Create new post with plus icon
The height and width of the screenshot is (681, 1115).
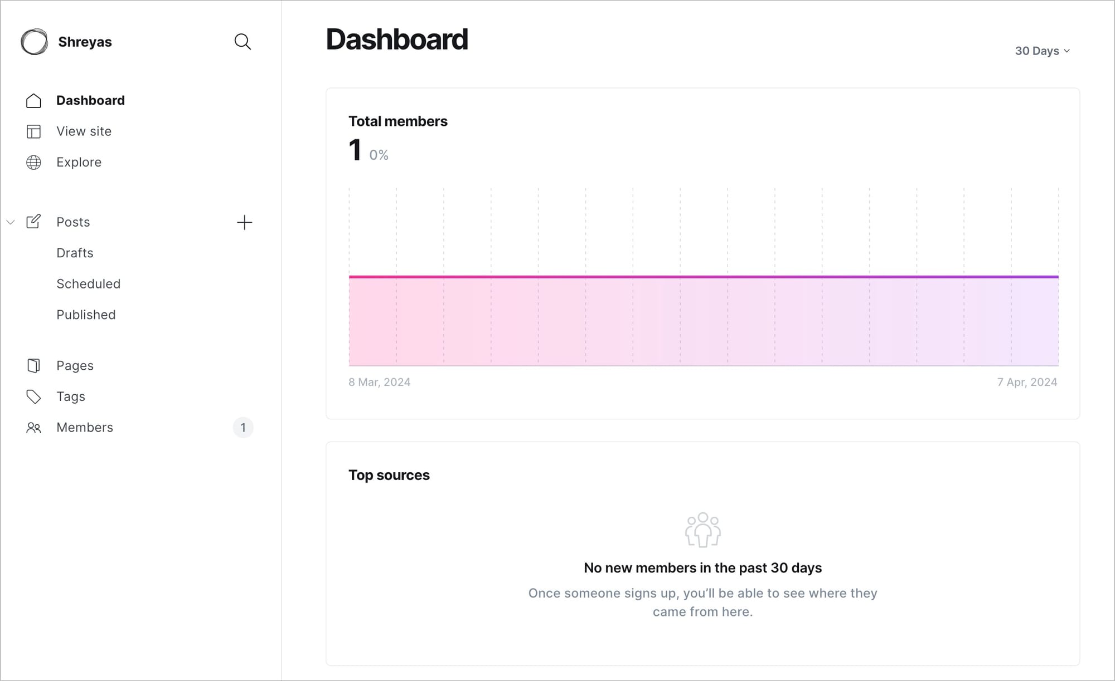(x=244, y=223)
